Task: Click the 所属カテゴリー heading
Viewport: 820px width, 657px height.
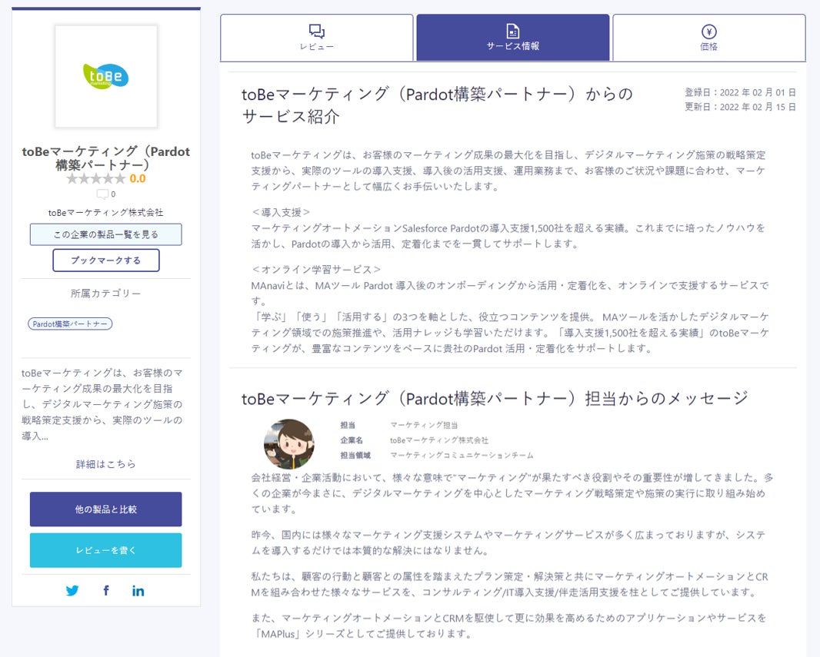Action: click(105, 294)
